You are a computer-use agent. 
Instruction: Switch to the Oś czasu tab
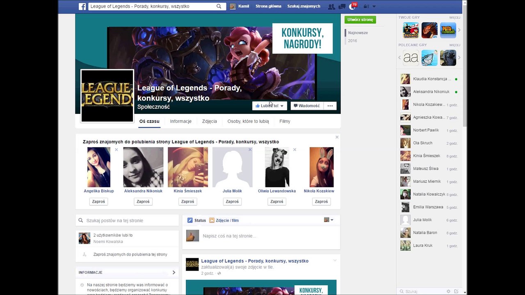149,121
